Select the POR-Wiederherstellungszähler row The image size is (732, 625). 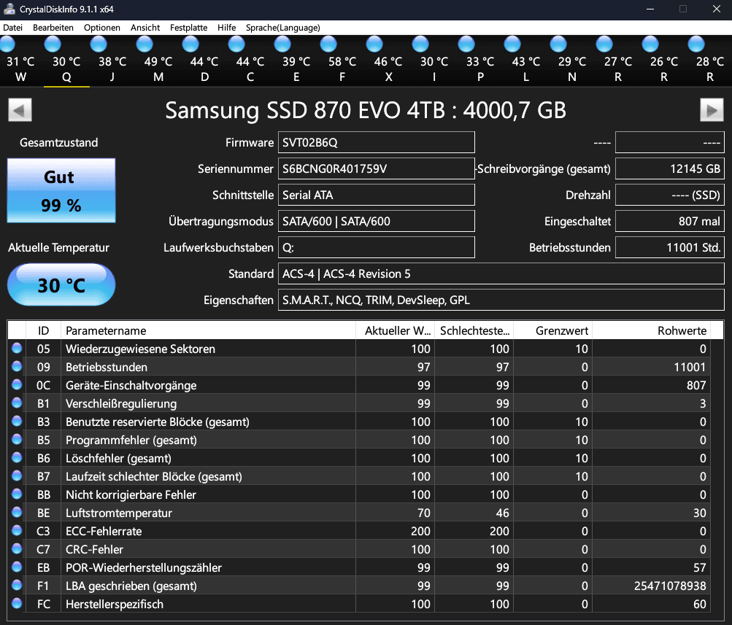click(x=359, y=567)
